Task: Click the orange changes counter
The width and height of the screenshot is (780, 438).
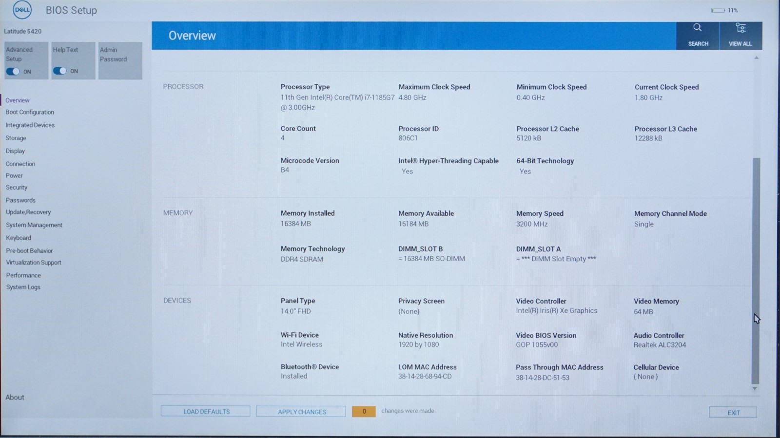Action: click(x=364, y=412)
